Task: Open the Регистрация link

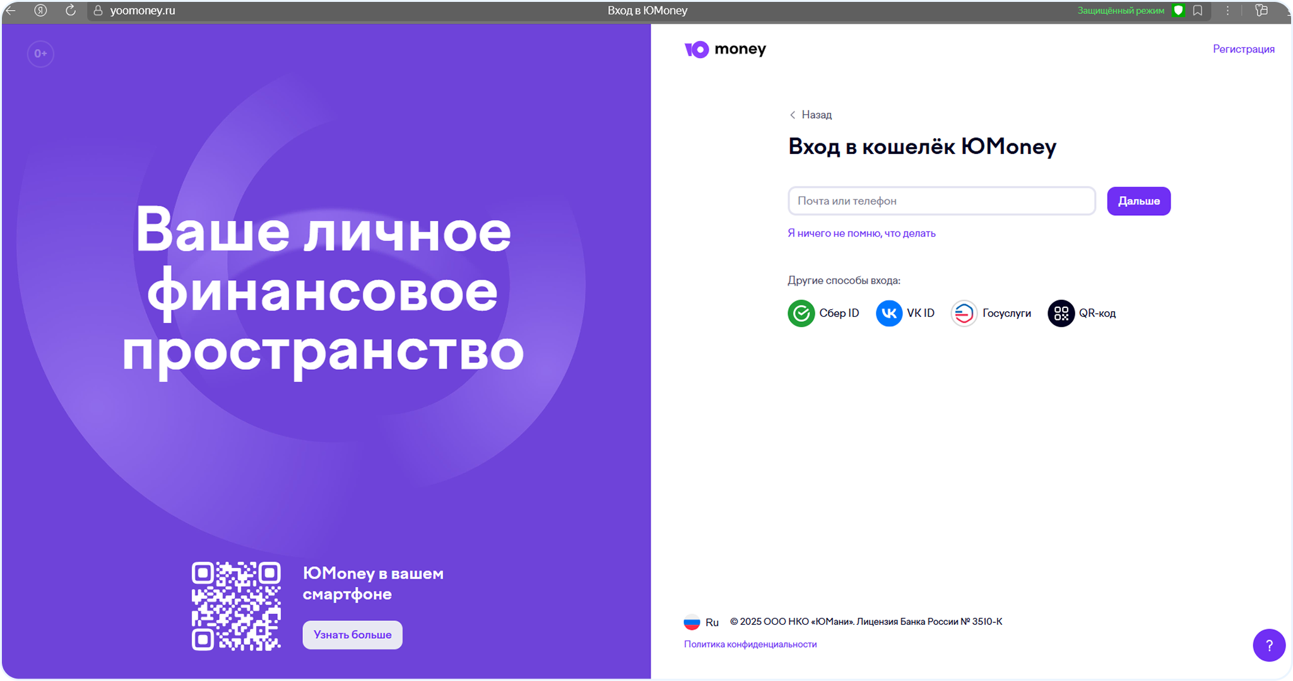Action: click(1243, 49)
